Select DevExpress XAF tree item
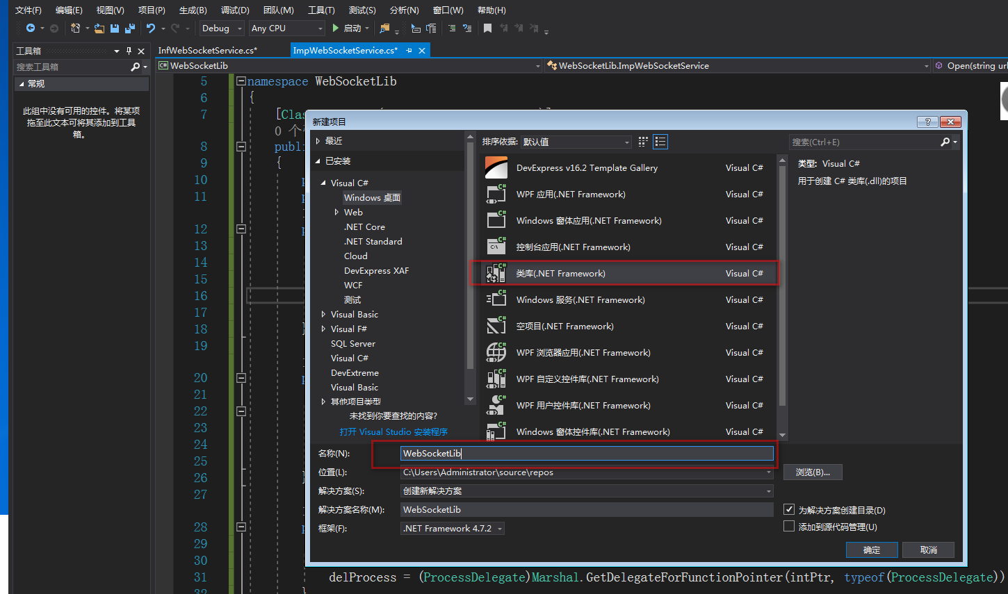 tap(376, 271)
